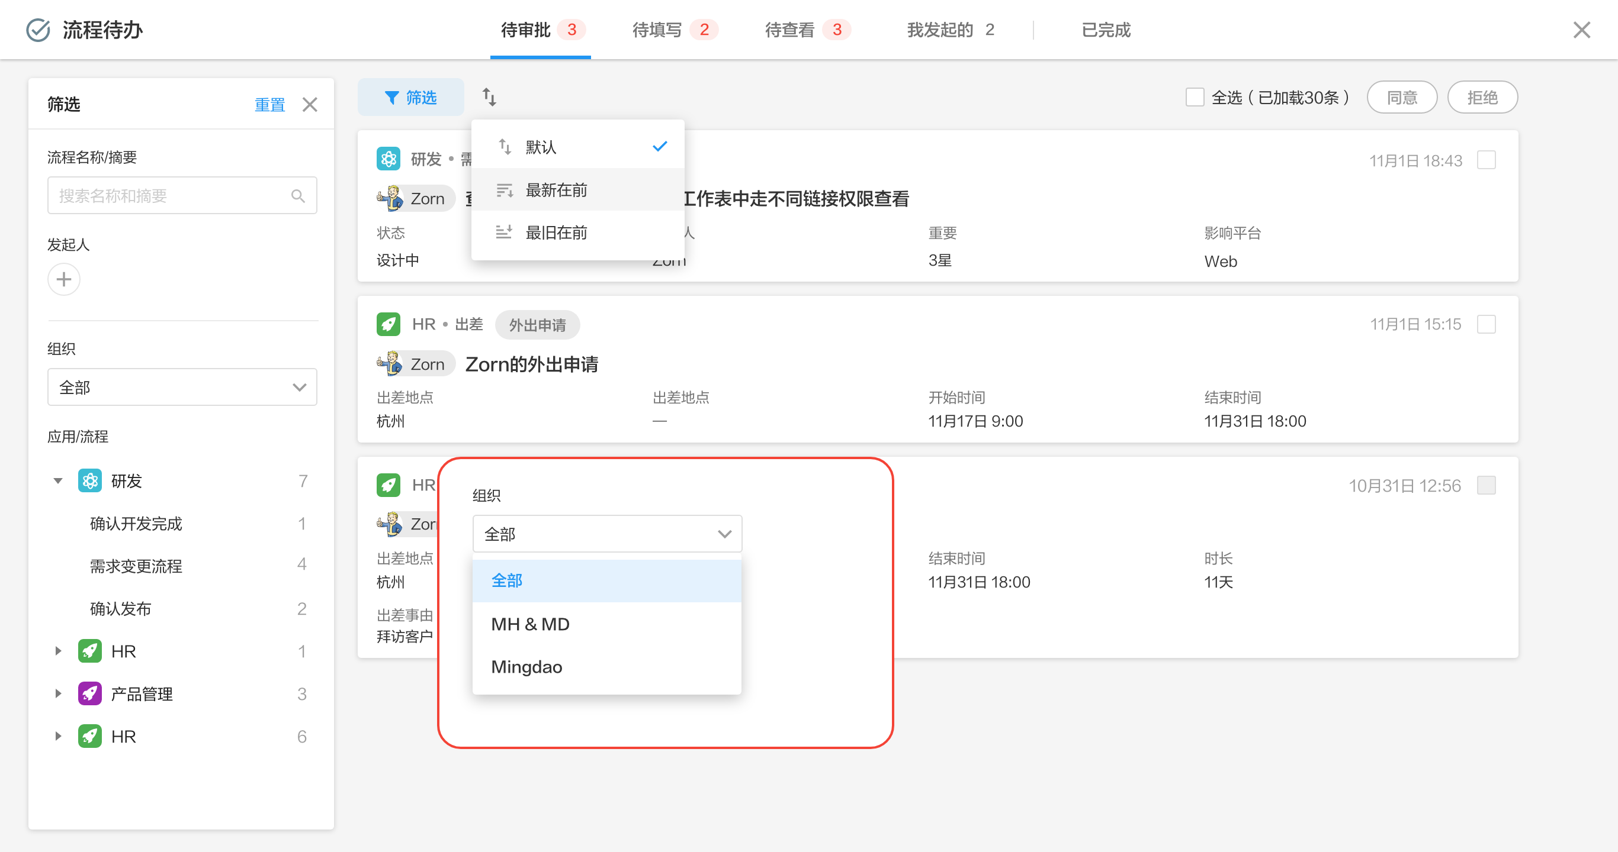Expand the 产品管理 tree node
This screenshot has height=852, width=1618.
click(58, 693)
